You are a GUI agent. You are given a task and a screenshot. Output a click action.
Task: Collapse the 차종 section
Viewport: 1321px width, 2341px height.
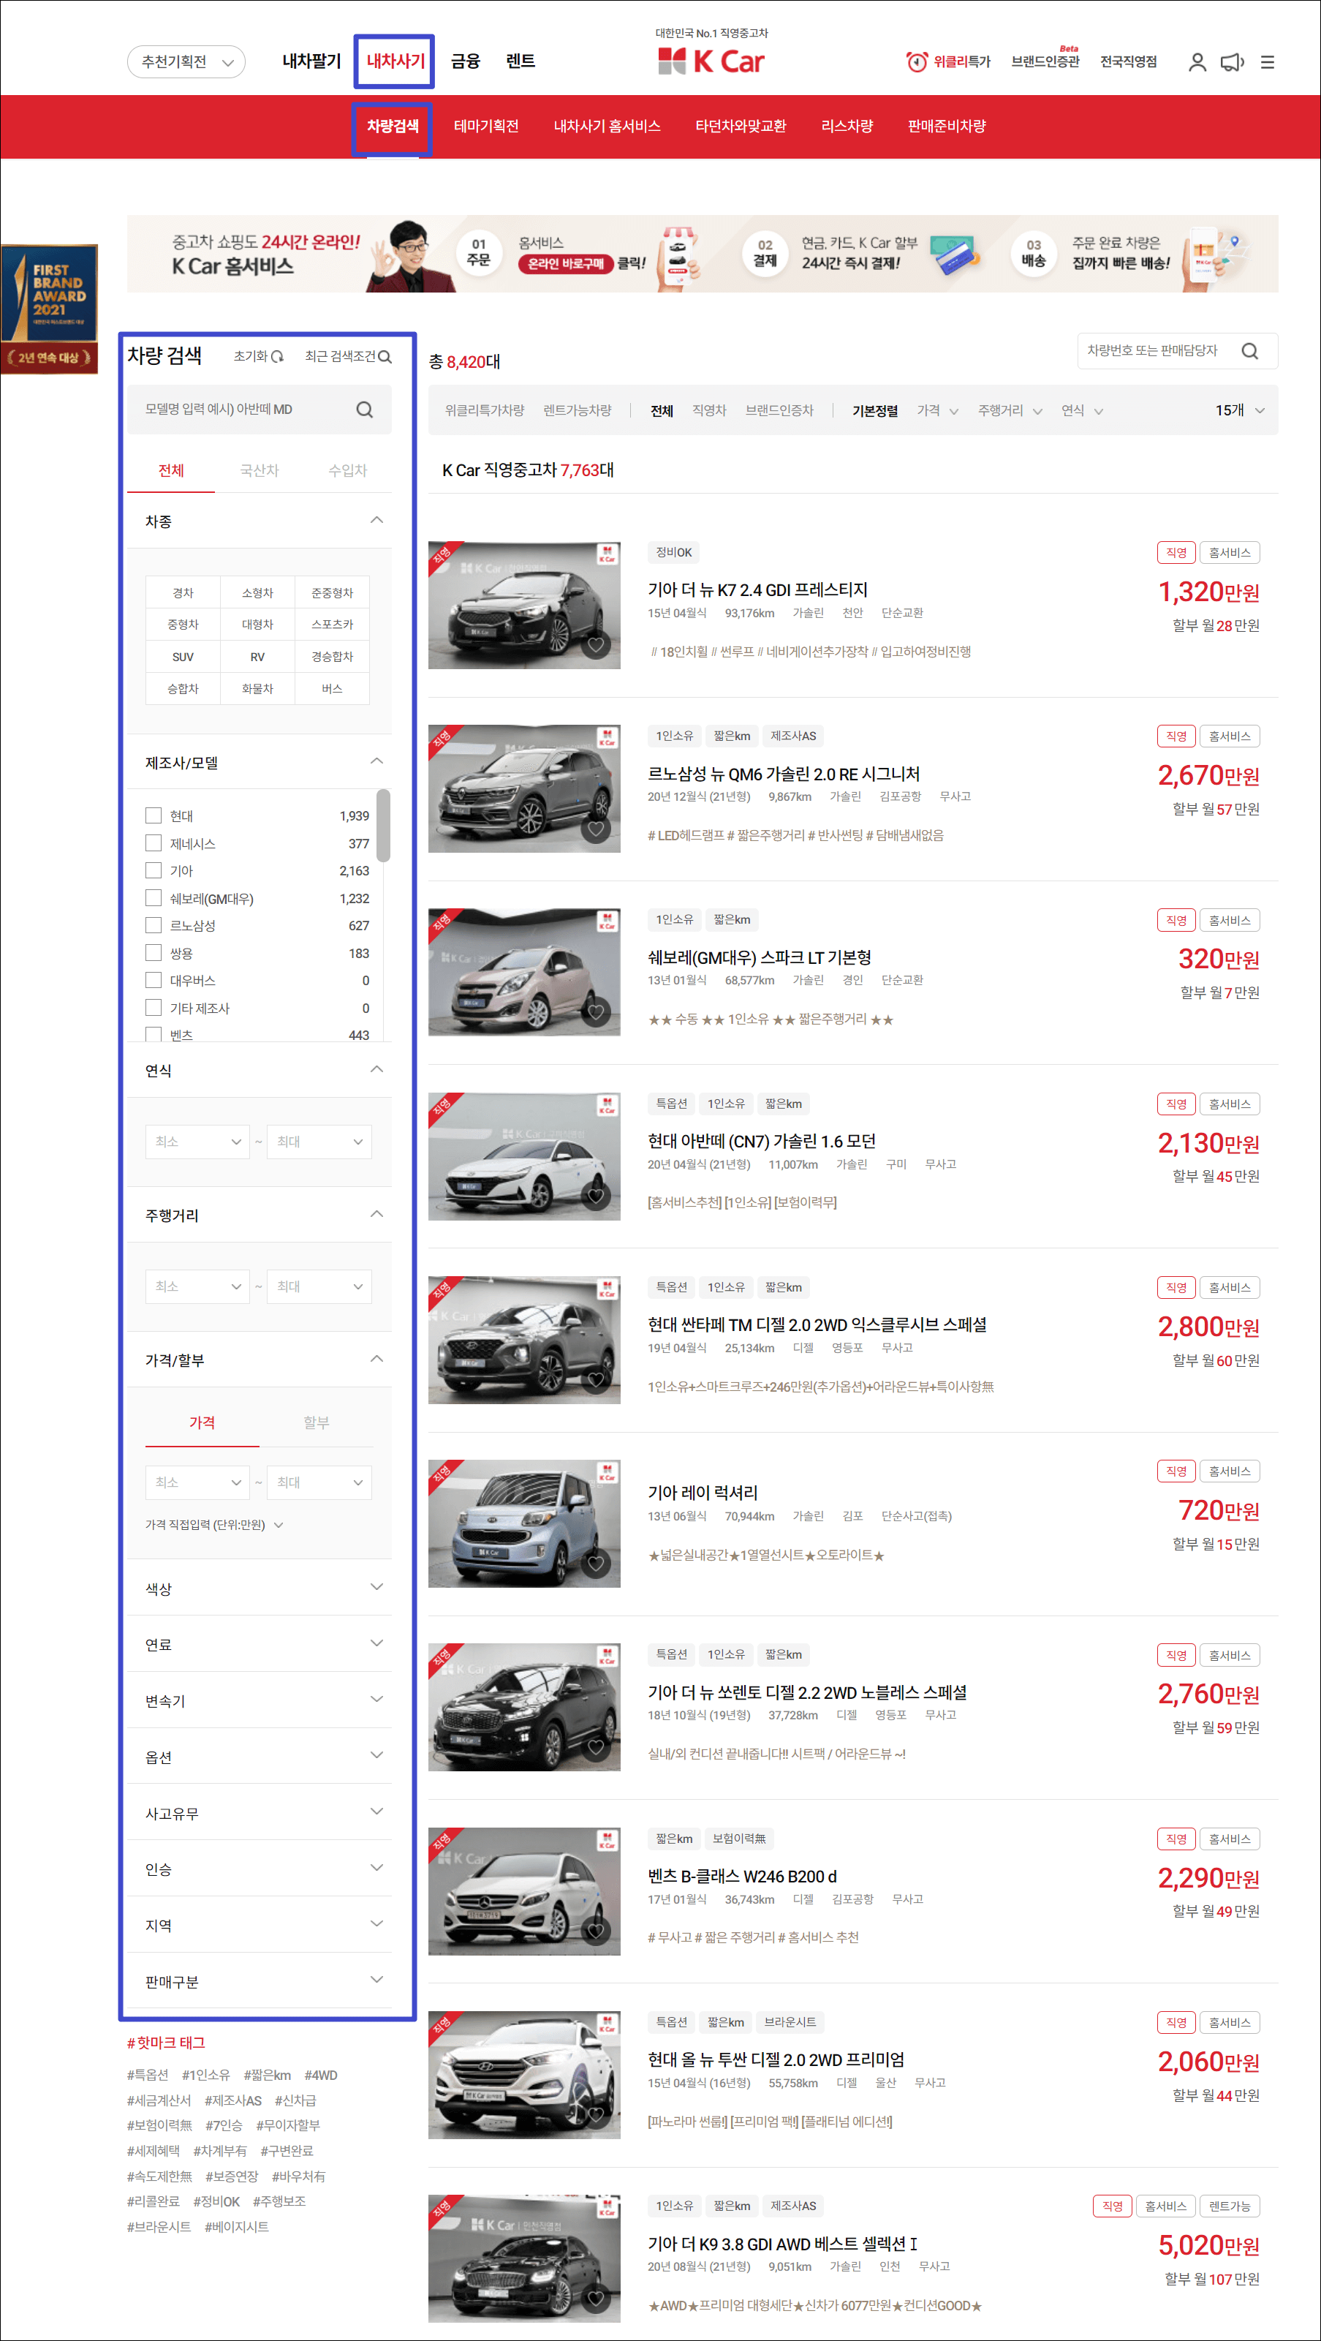376,521
